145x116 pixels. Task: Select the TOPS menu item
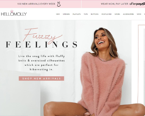coord(86,14)
